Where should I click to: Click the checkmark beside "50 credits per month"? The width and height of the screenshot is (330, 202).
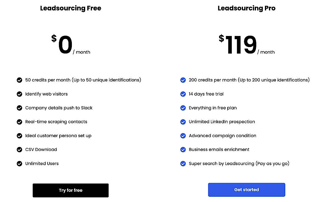coord(19,80)
